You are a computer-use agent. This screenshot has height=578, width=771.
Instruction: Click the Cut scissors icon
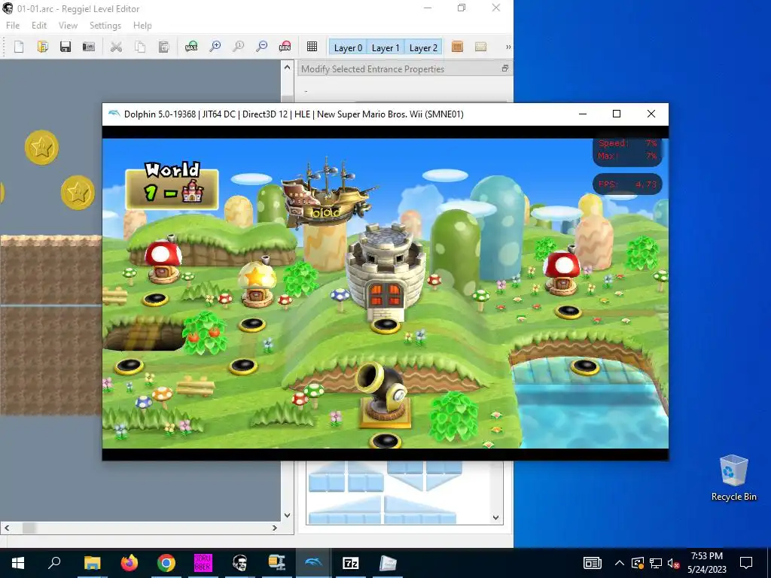coord(116,47)
